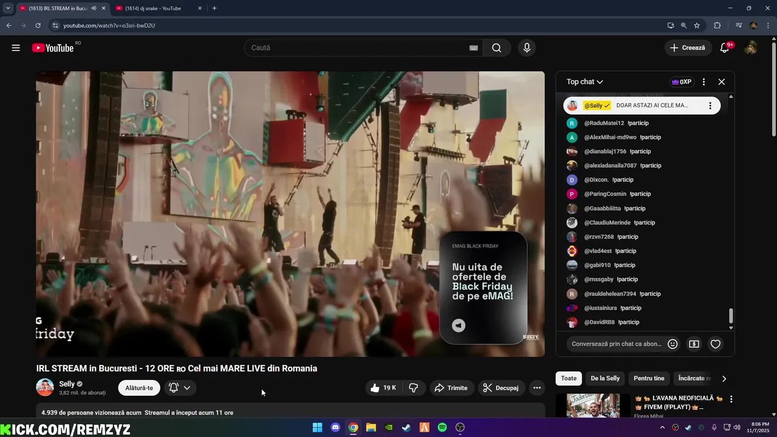Viewport: 777px width, 437px height.
Task: Open the emoji picker in chat
Action: tap(673, 344)
